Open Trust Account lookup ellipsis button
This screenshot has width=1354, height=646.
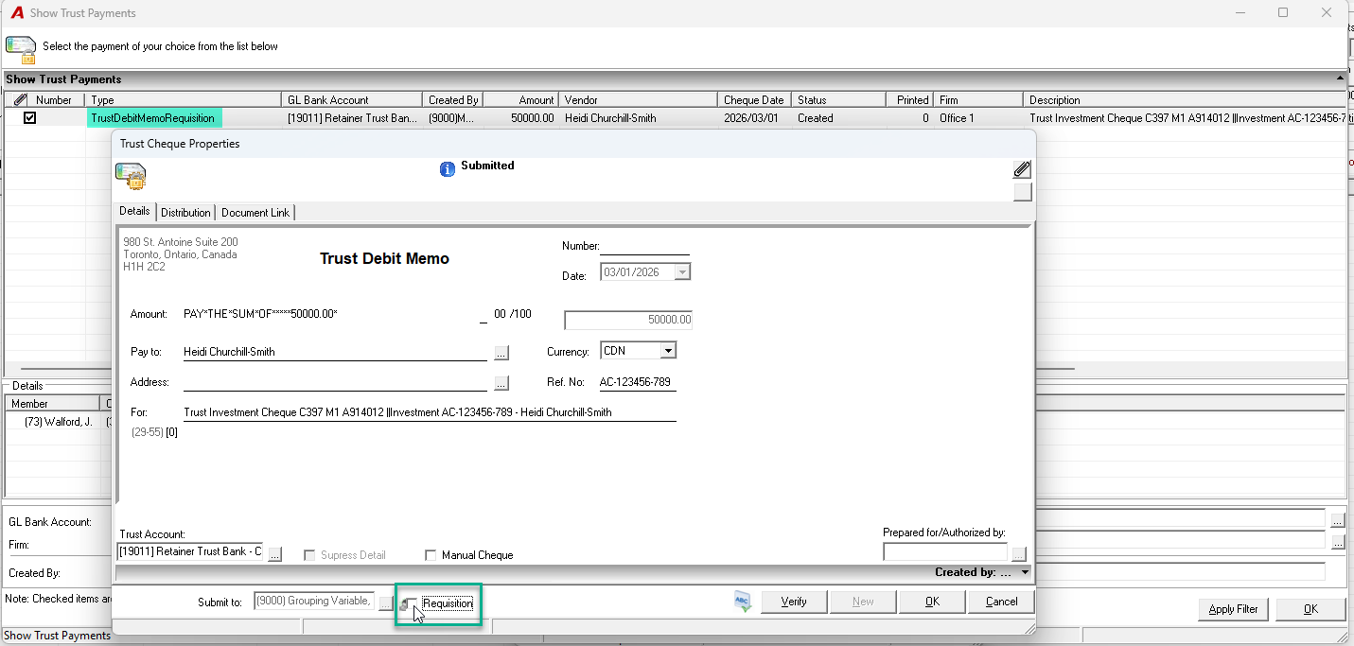pos(274,554)
